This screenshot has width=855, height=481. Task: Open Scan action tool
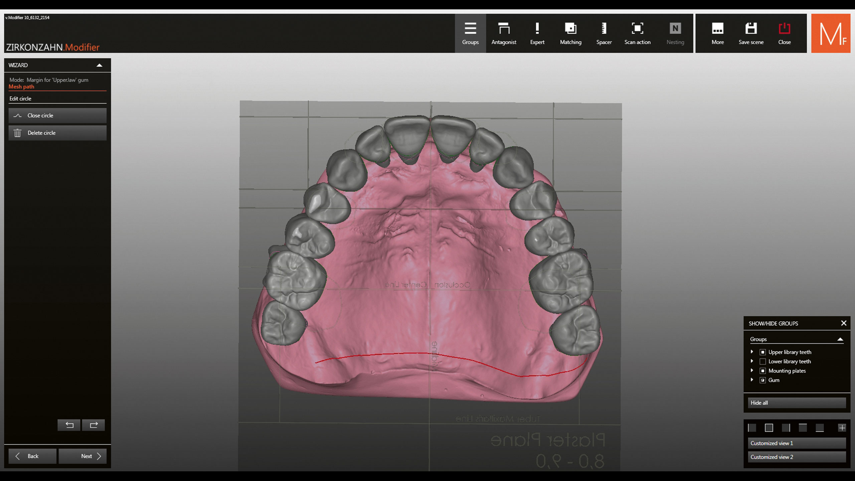(x=637, y=33)
